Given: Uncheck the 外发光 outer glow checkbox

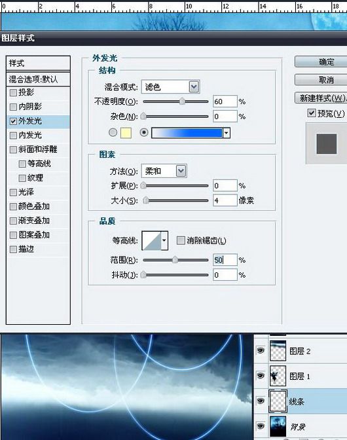Looking at the screenshot, I should tap(13, 121).
